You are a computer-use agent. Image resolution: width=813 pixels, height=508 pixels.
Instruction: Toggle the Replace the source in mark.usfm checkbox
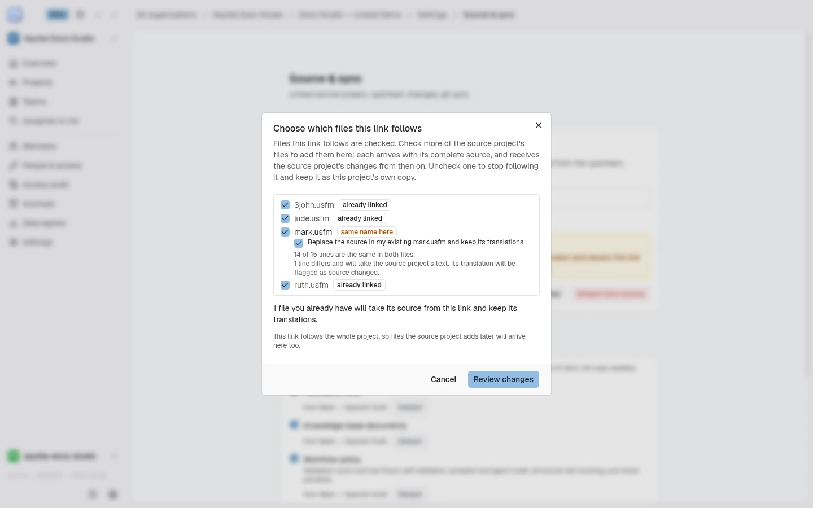tap(299, 243)
